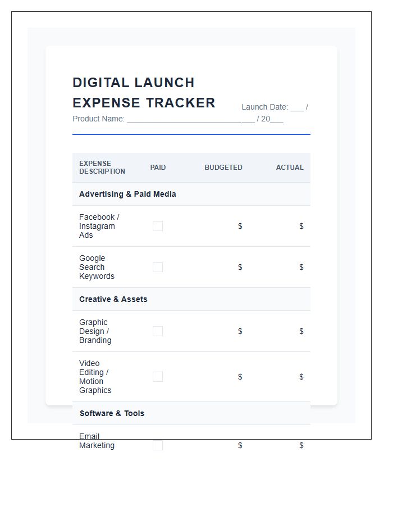Click the Email Marketing row label
393x506 pixels.
[x=97, y=441]
